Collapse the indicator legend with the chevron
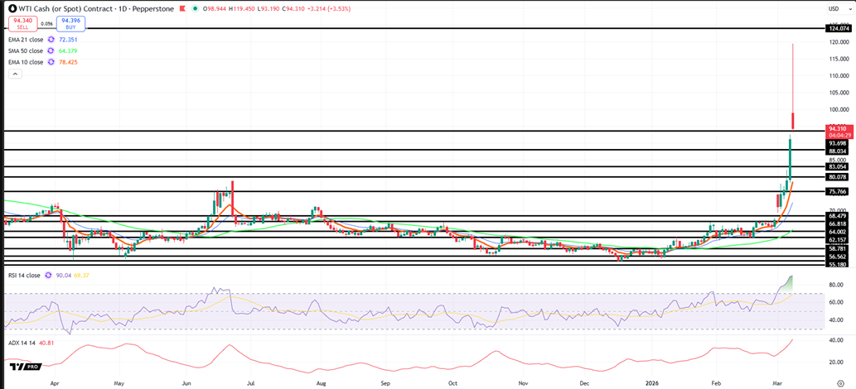Image resolution: width=856 pixels, height=389 pixels. (x=15, y=74)
